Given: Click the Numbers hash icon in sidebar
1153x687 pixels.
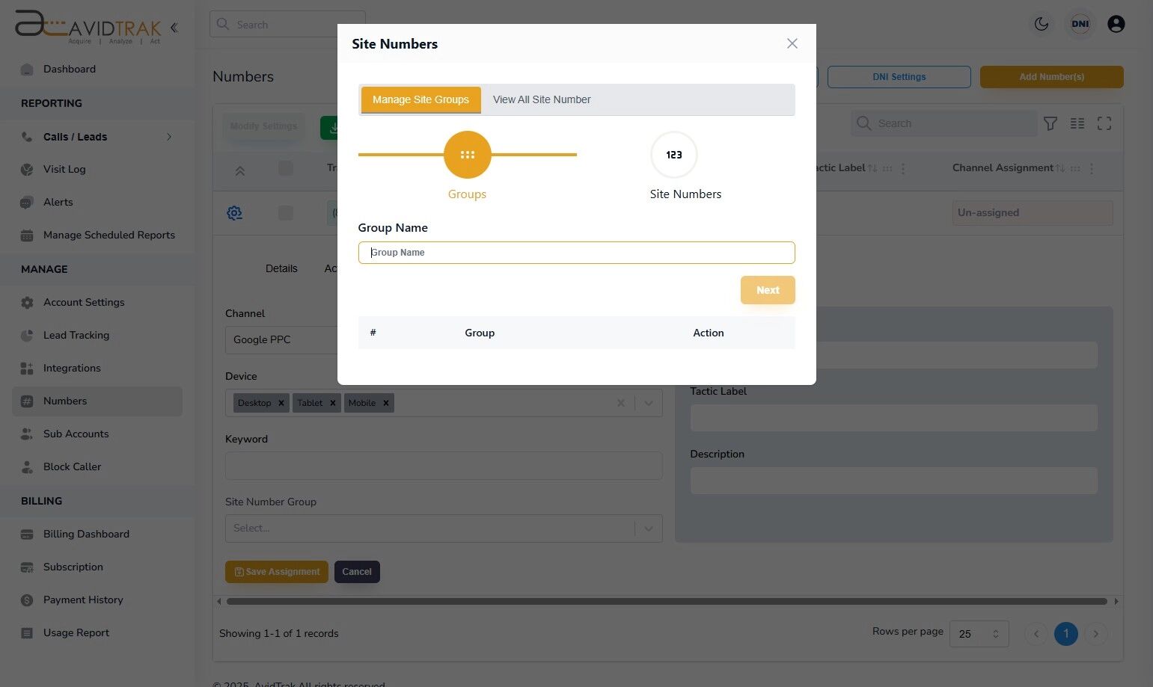Looking at the screenshot, I should 27,401.
